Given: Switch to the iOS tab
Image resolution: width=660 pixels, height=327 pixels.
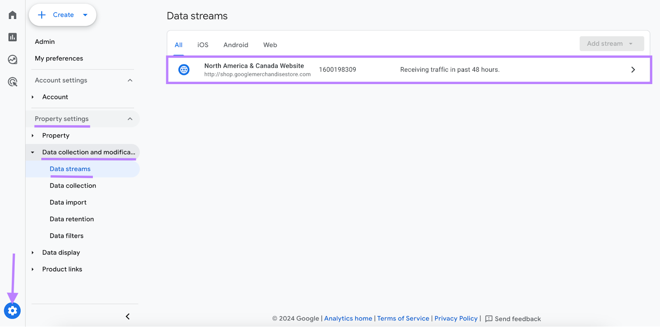Looking at the screenshot, I should pos(203,45).
